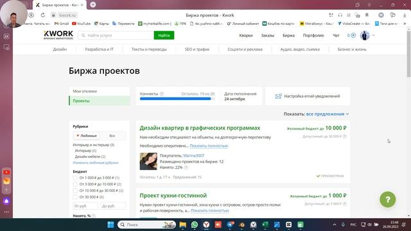Screen dimensions: 411x231
Task: Switch rubrics to Любимые
Action: [x=87, y=135]
